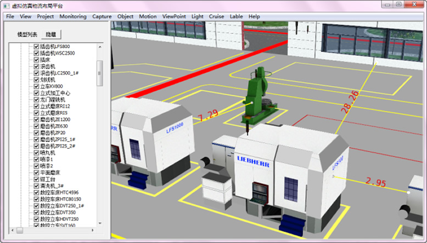Open the Light menu

point(197,16)
